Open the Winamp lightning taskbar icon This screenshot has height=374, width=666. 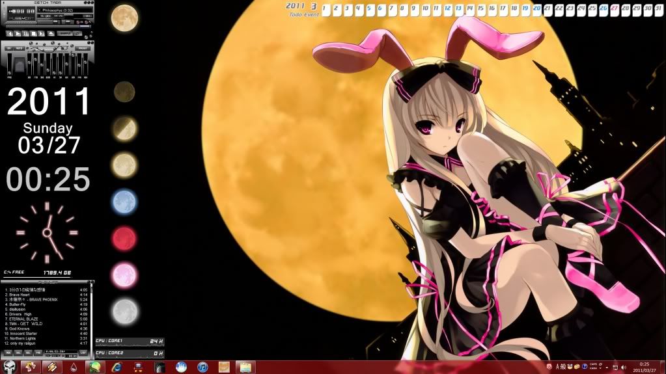tap(52, 367)
